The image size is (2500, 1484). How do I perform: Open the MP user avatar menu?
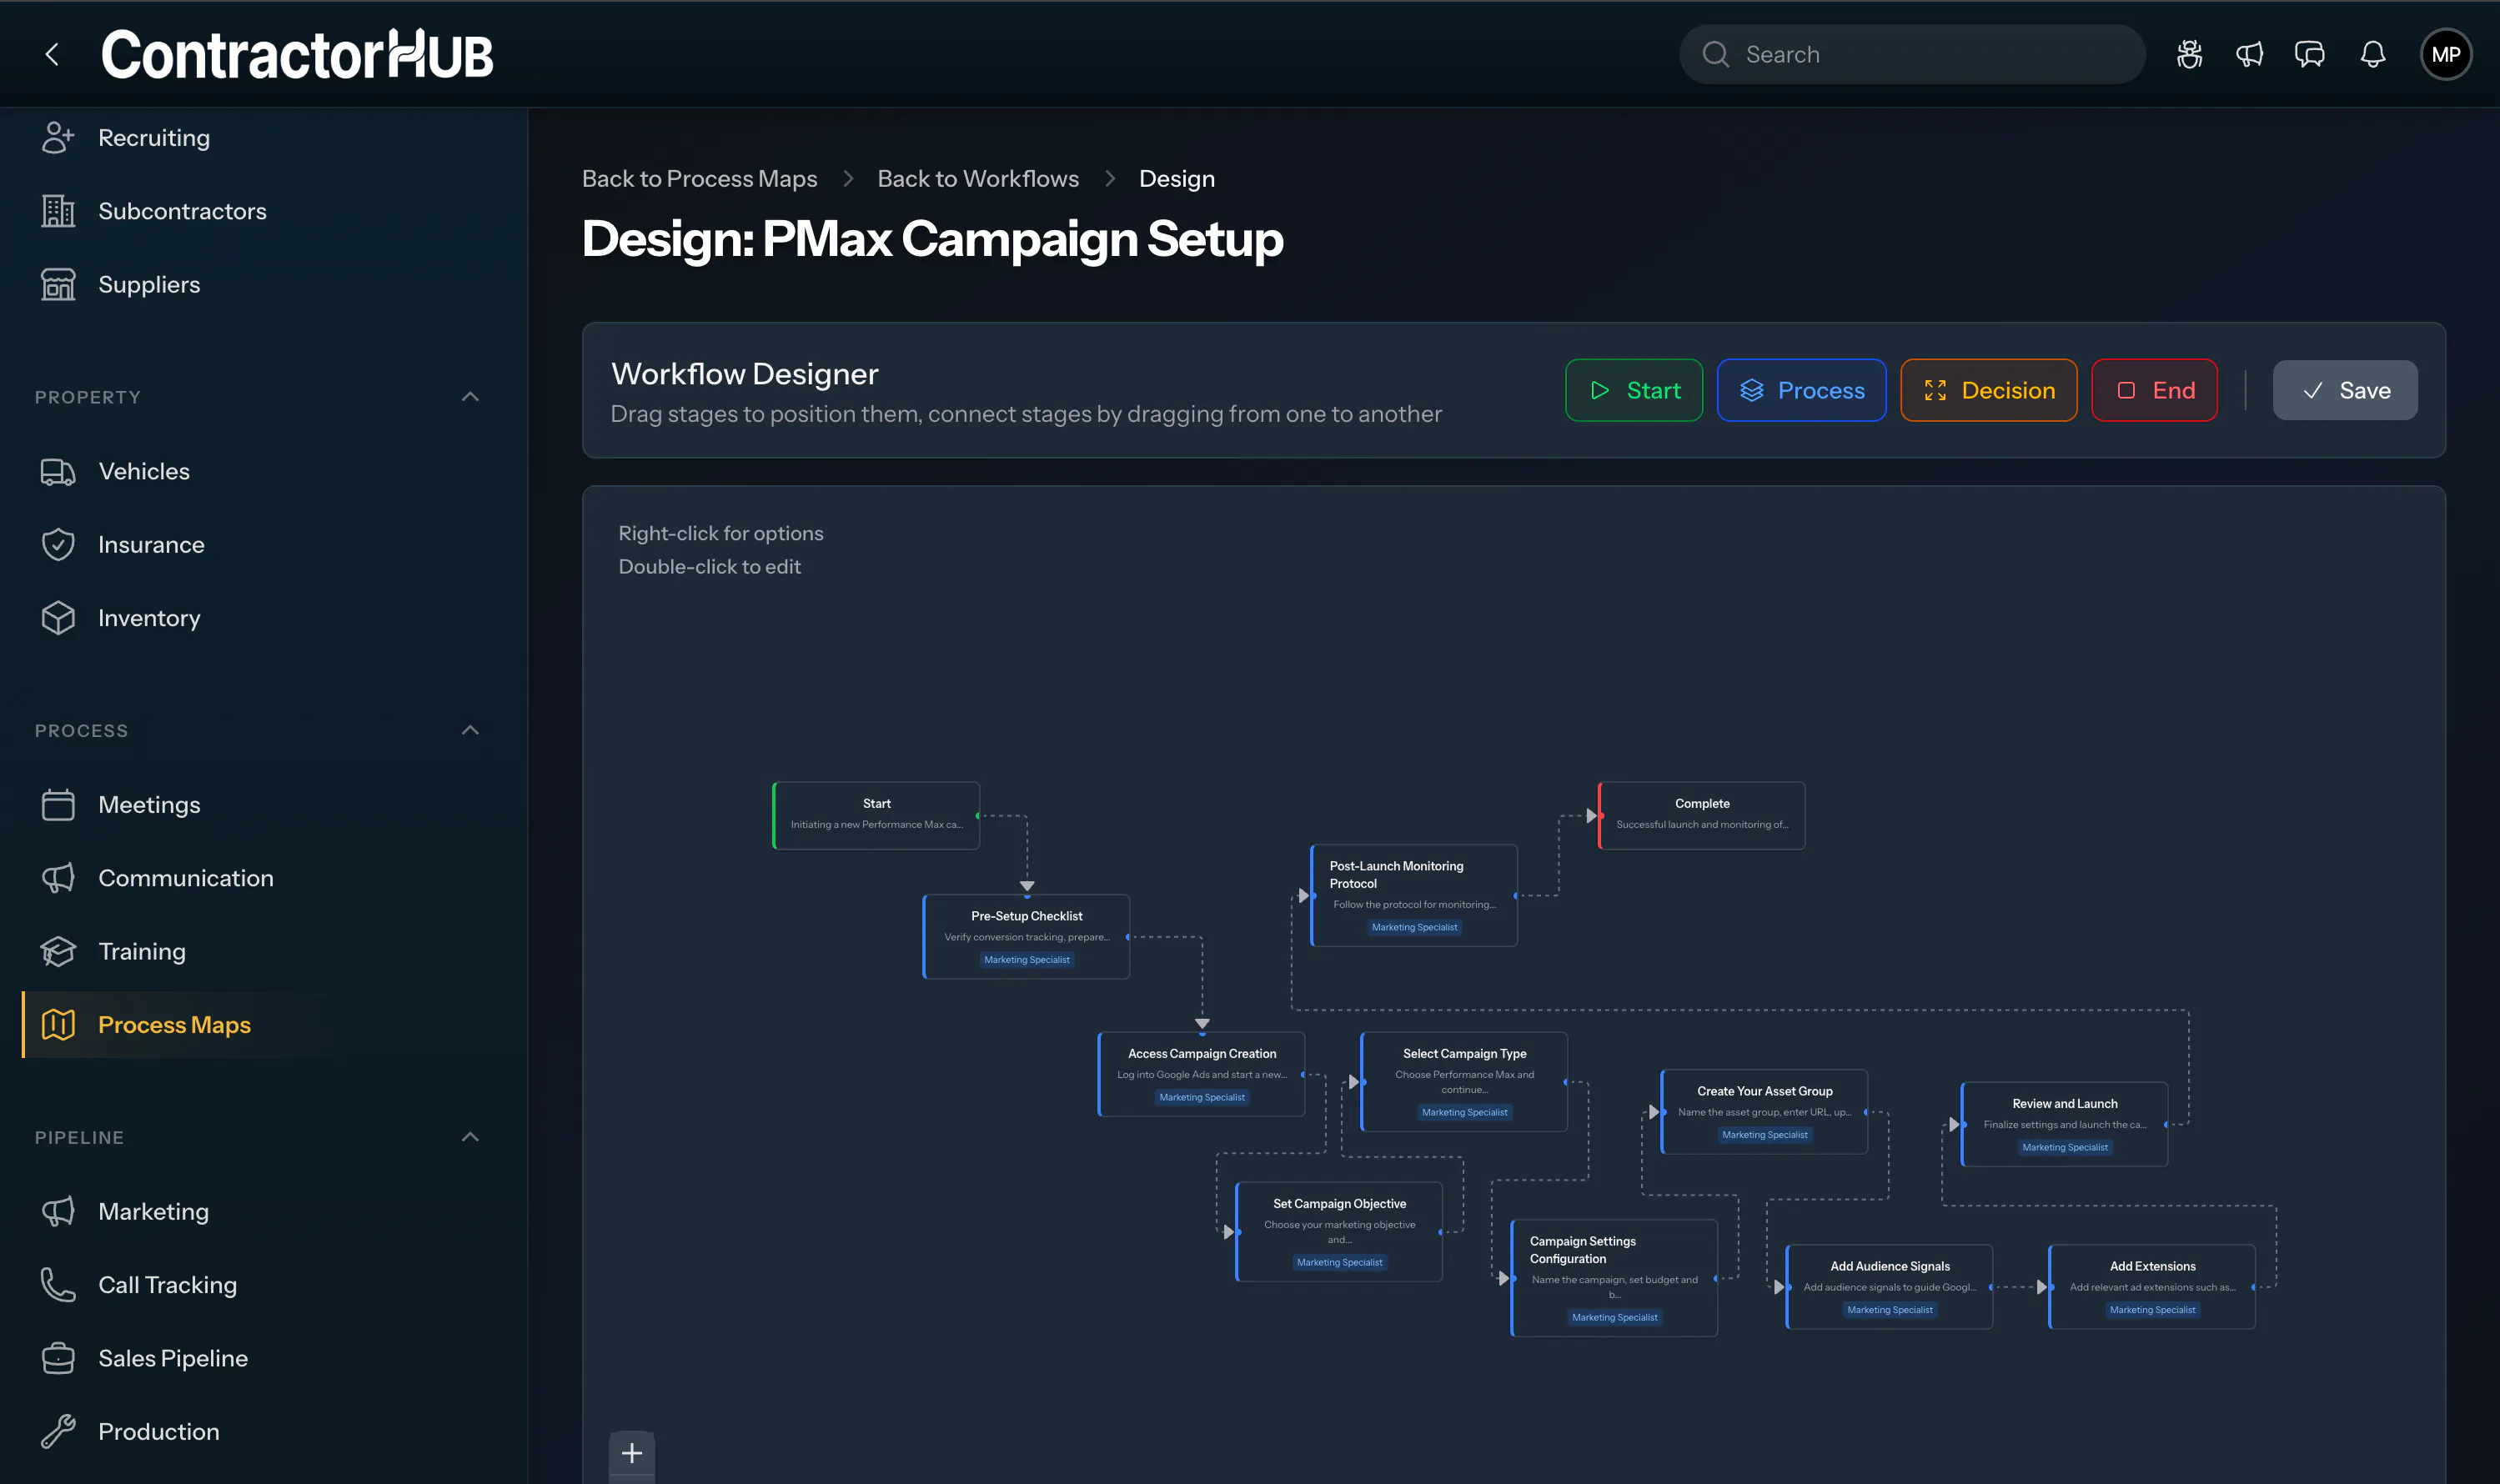pyautogui.click(x=2445, y=54)
